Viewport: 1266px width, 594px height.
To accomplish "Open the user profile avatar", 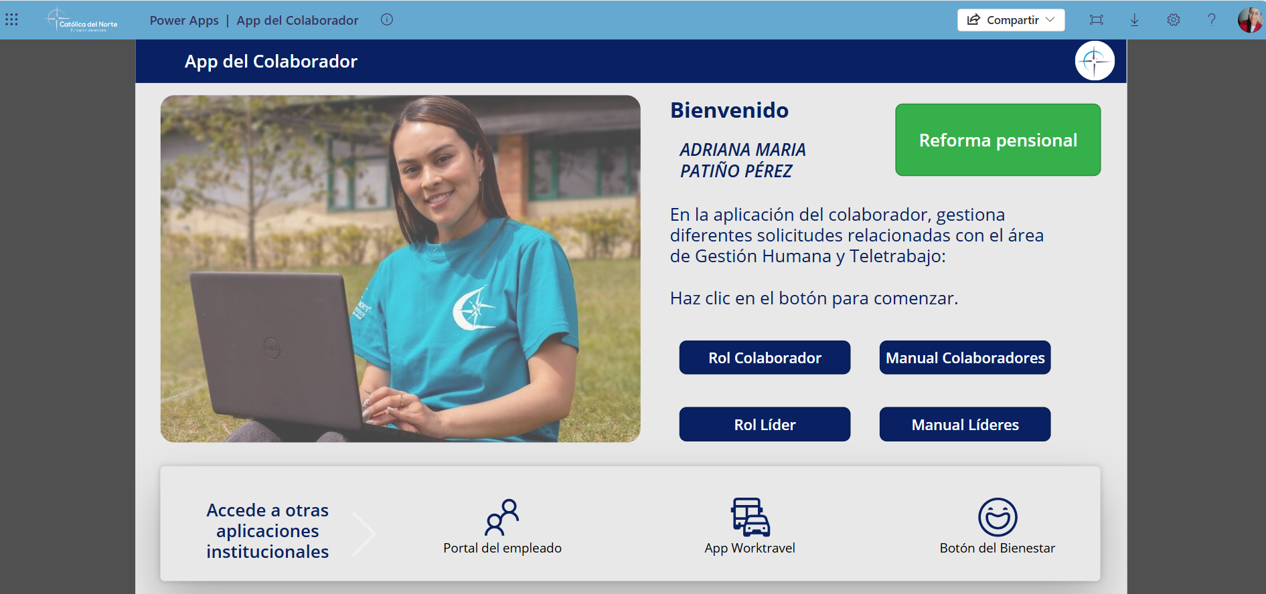I will coord(1250,20).
